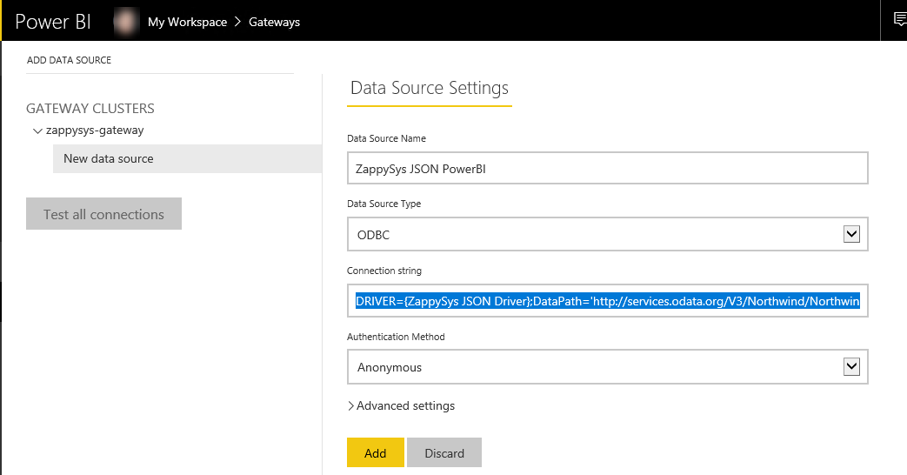This screenshot has width=907, height=475.
Task: Click the Data Source Type dropdown arrow
Action: point(851,234)
